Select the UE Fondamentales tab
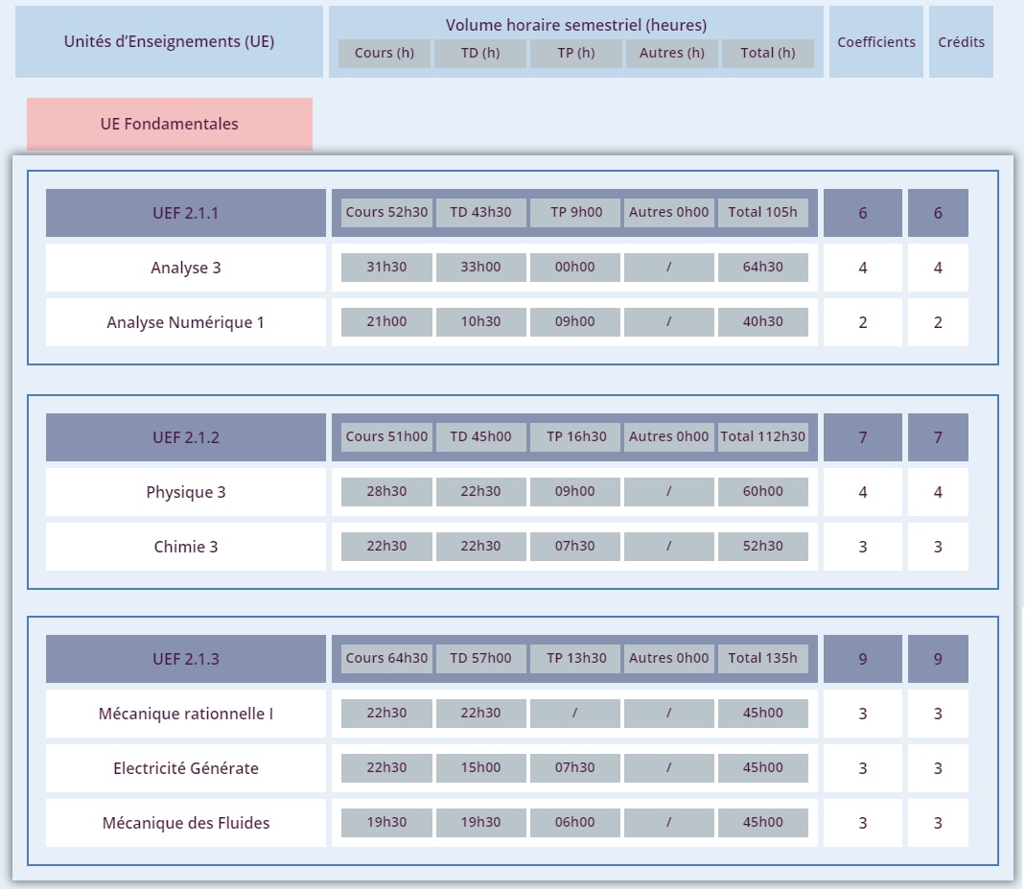 coord(170,125)
